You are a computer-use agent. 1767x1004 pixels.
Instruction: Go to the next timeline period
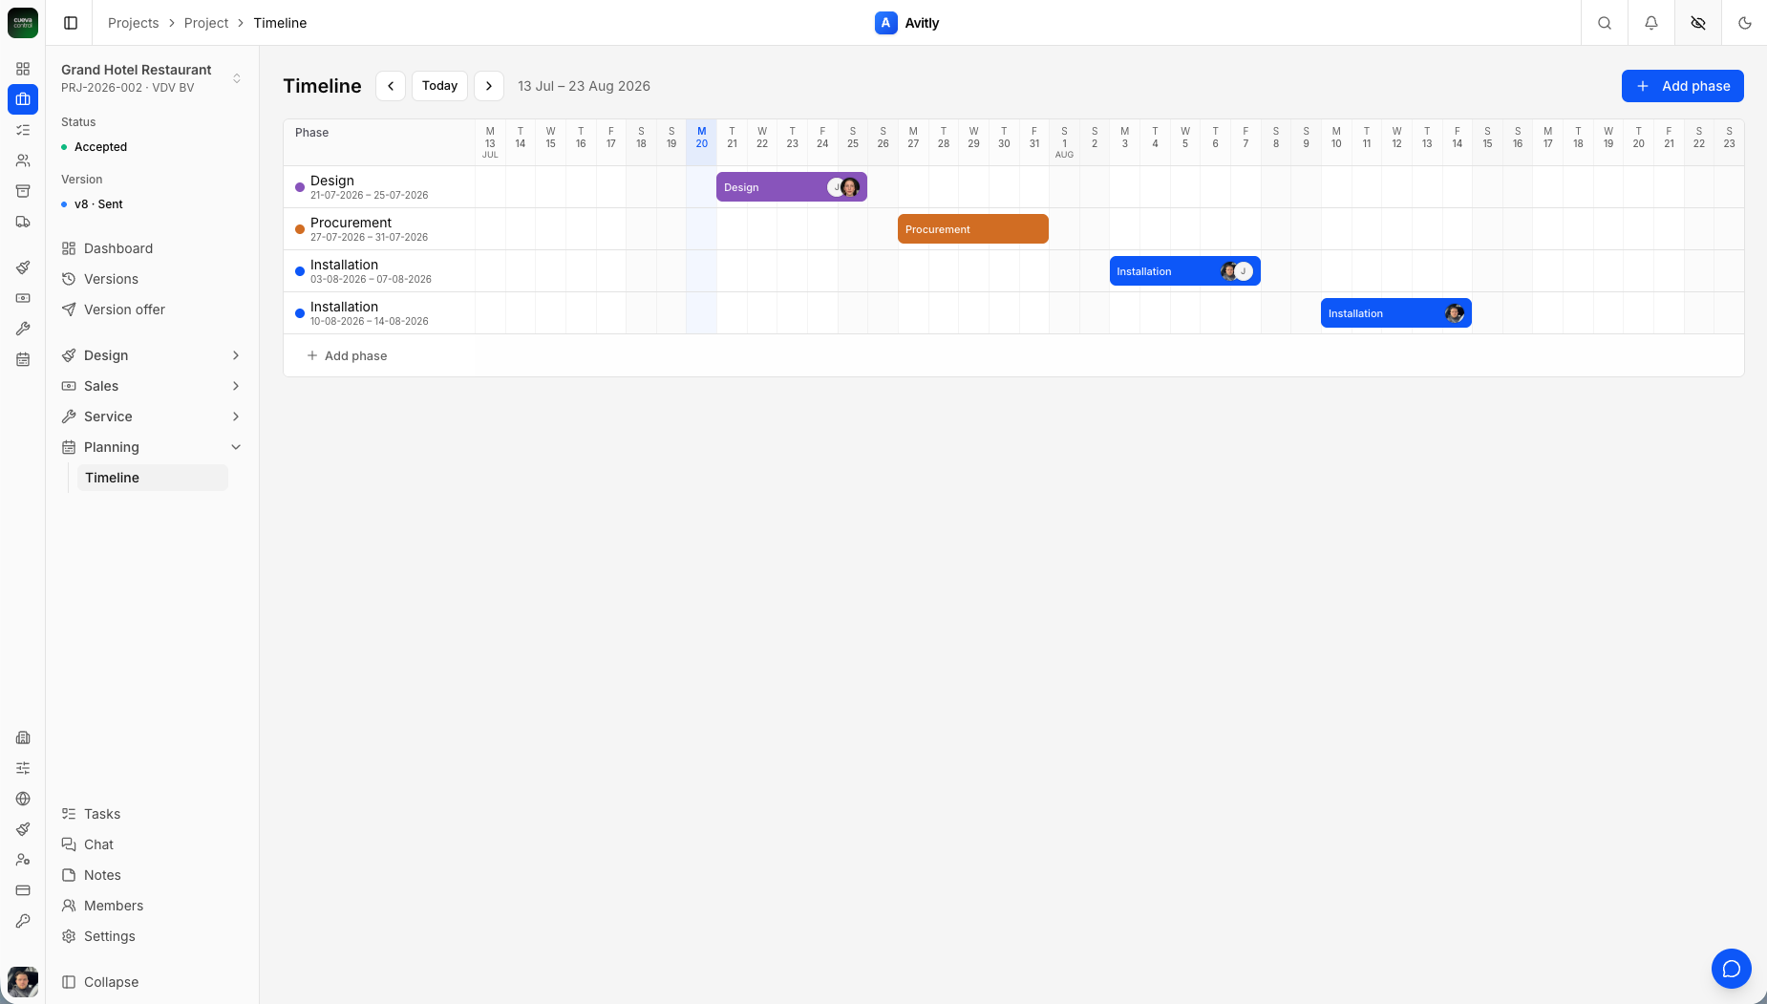click(489, 86)
